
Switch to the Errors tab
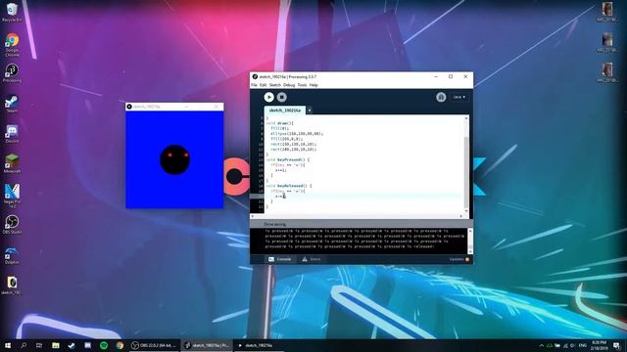coord(312,259)
